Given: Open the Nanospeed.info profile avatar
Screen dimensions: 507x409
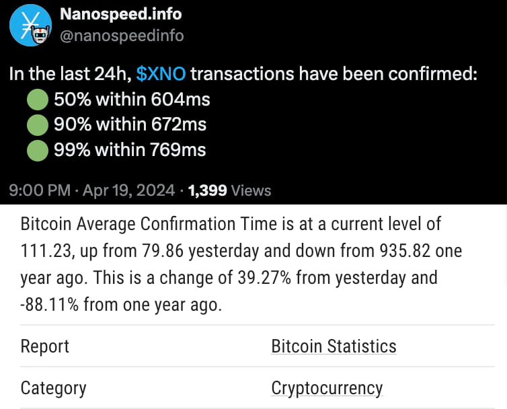Looking at the screenshot, I should pos(30,25).
